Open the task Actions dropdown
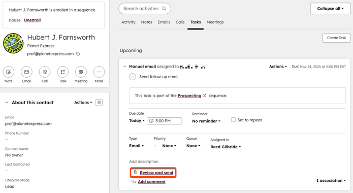Image resolution: width=353 pixels, height=193 pixels. [278, 67]
